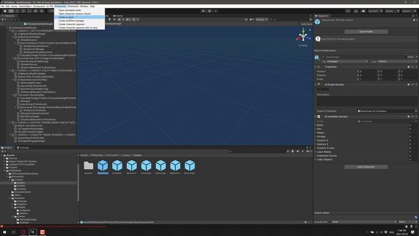
Task: Switch to the Game tab
Action: point(118,16)
